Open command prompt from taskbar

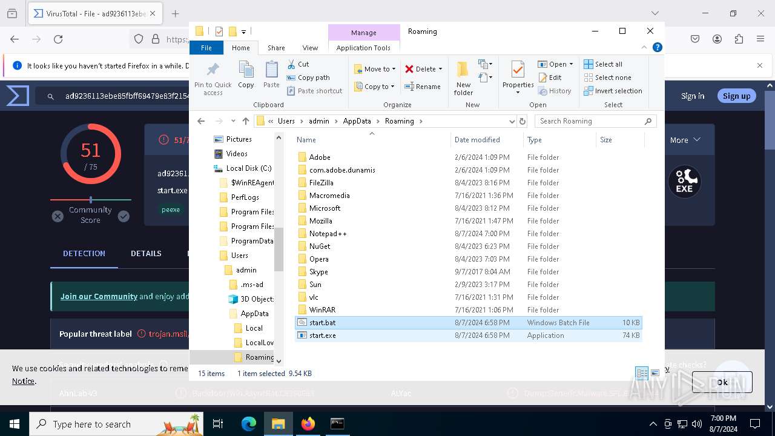click(x=337, y=424)
